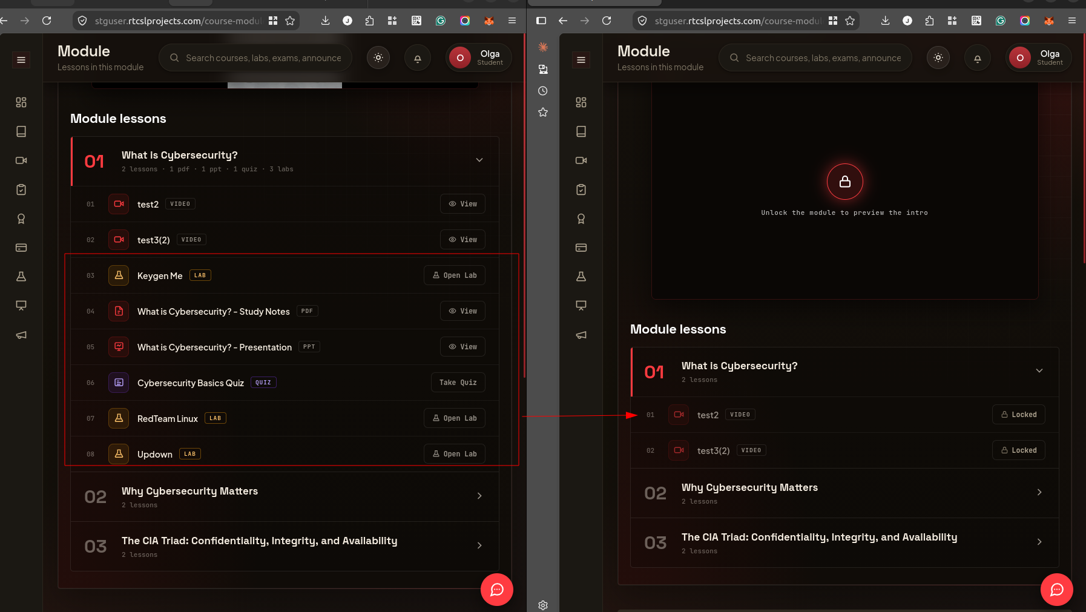Click the lock icon in the intro preview

pyautogui.click(x=845, y=182)
